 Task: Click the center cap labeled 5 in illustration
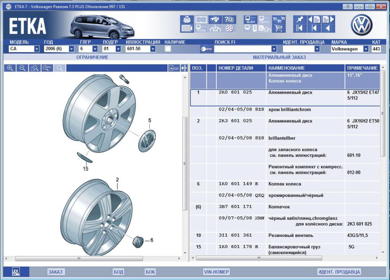pyautogui.click(x=148, y=141)
